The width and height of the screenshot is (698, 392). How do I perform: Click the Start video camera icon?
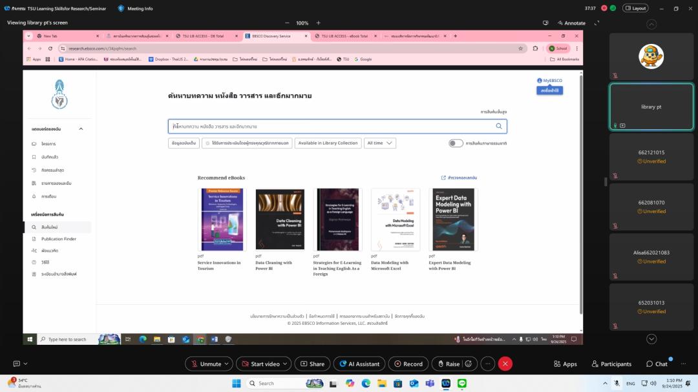[x=244, y=364]
